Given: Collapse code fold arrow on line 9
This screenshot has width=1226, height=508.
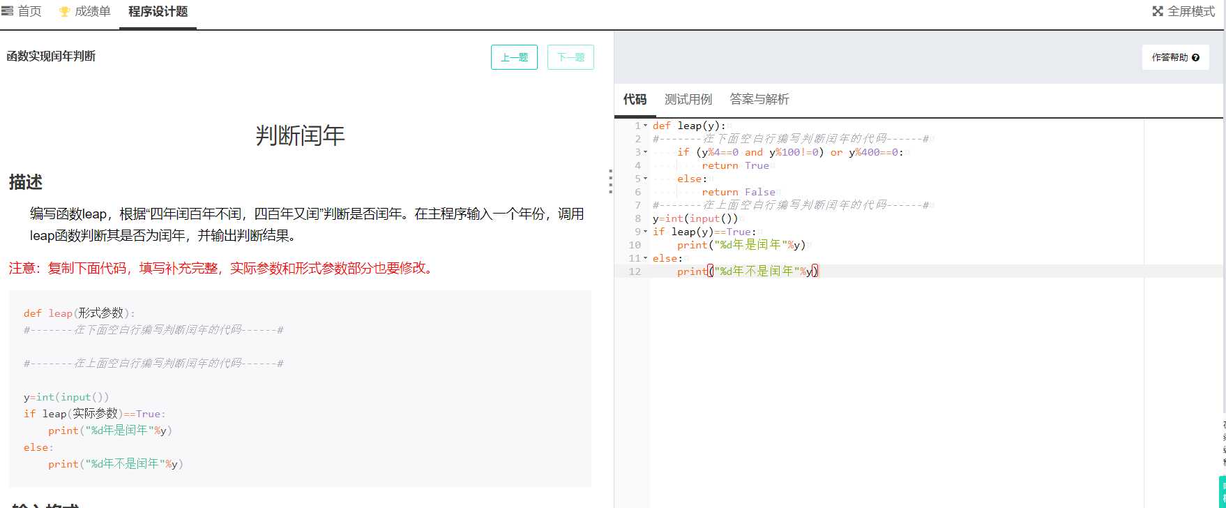Looking at the screenshot, I should point(645,232).
